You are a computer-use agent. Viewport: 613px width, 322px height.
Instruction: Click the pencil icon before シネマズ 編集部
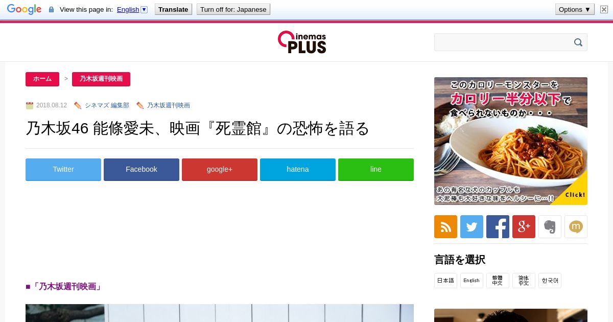(78, 105)
